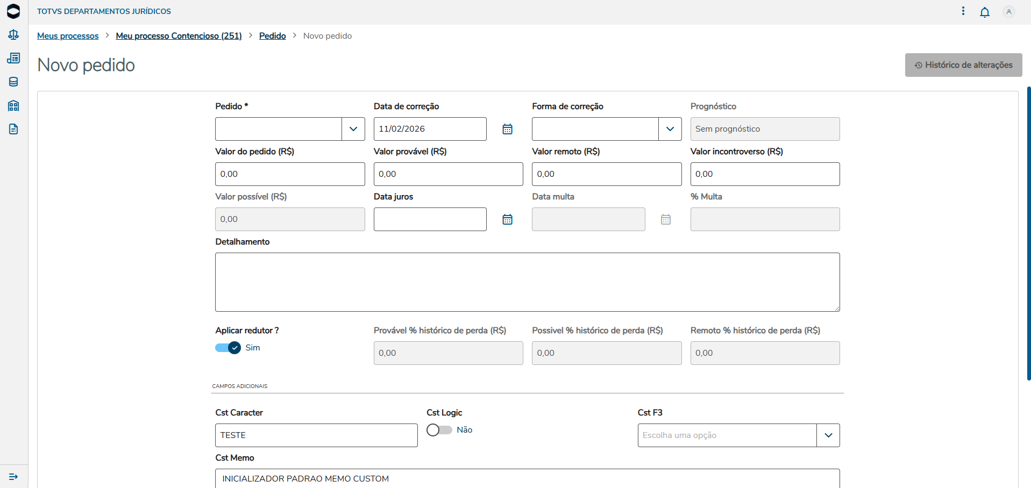Go to Meus processos breadcrumb link
The image size is (1031, 488).
point(68,36)
